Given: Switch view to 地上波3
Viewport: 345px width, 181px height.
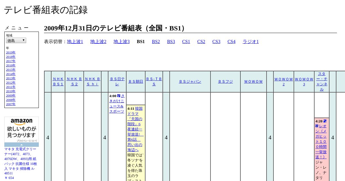Looking at the screenshot, I should coord(122,42).
